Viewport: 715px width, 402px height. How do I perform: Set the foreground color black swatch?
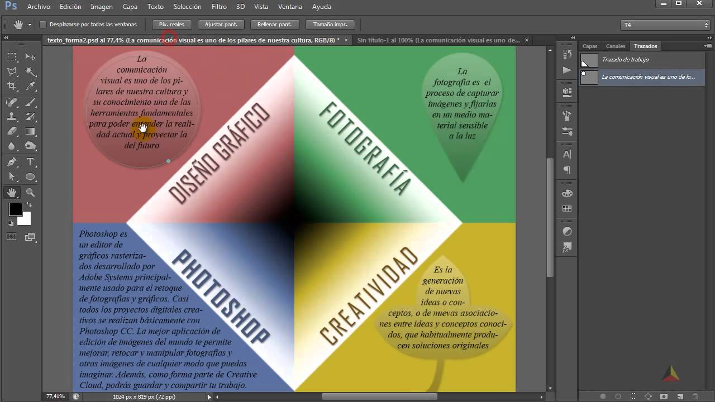click(x=15, y=209)
